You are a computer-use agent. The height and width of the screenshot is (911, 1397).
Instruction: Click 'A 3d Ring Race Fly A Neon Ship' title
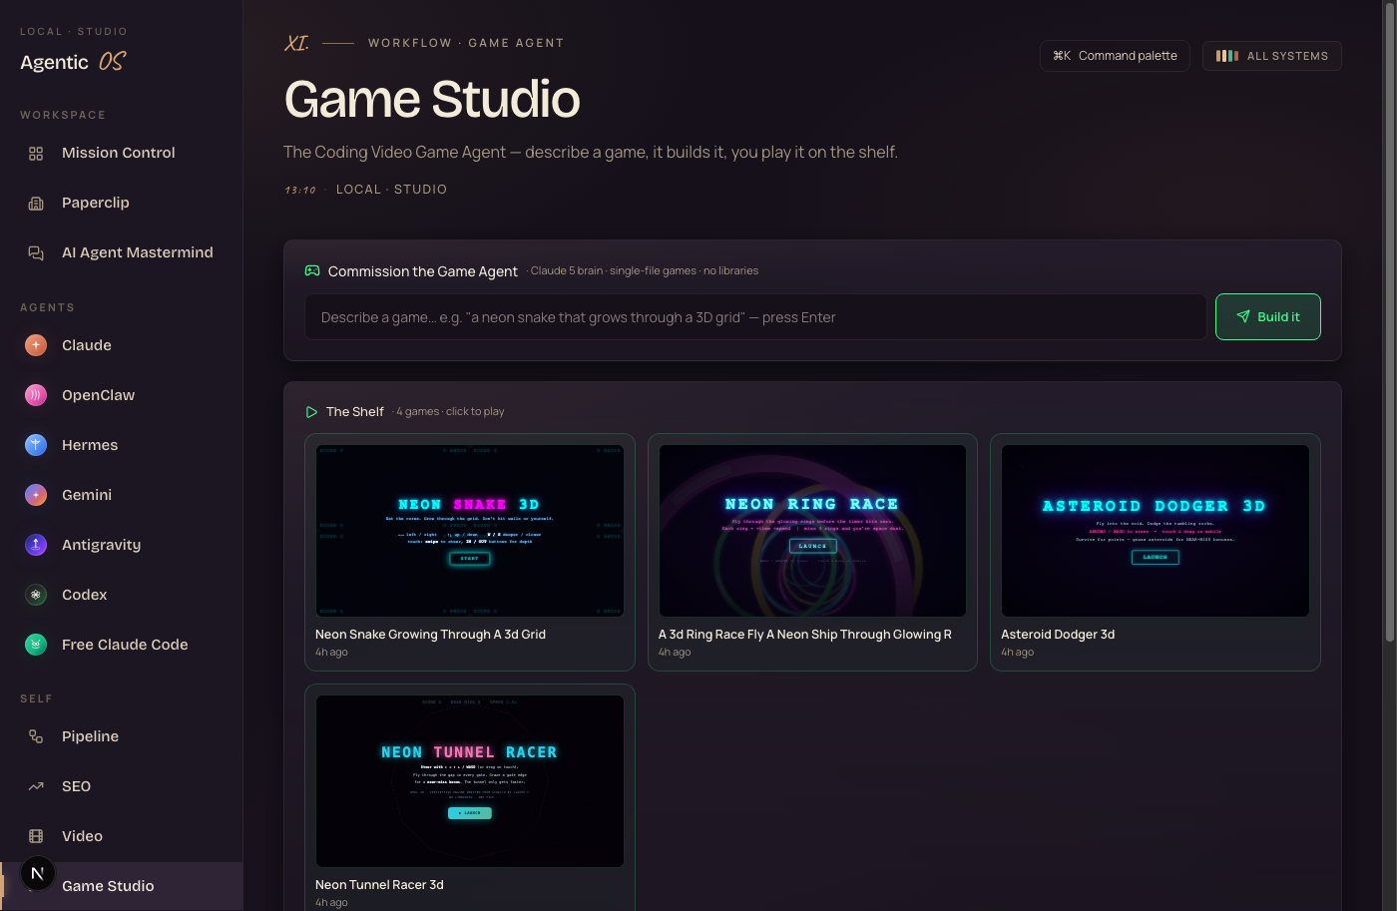[805, 635]
